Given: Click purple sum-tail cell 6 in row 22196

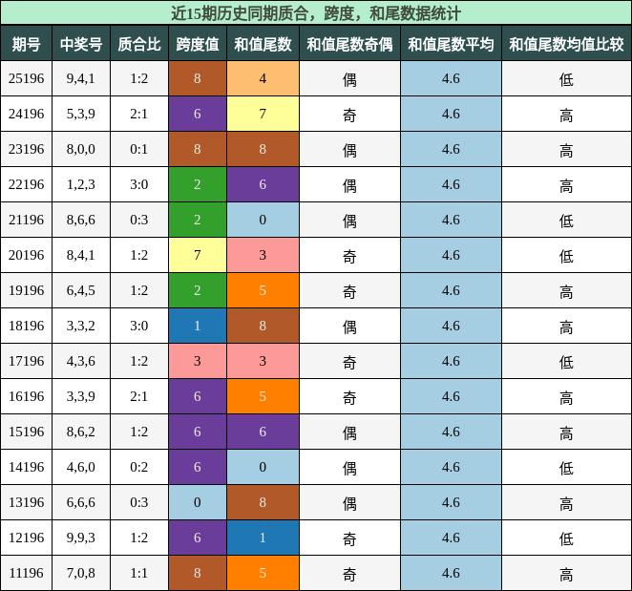Looking at the screenshot, I should coord(263,184).
